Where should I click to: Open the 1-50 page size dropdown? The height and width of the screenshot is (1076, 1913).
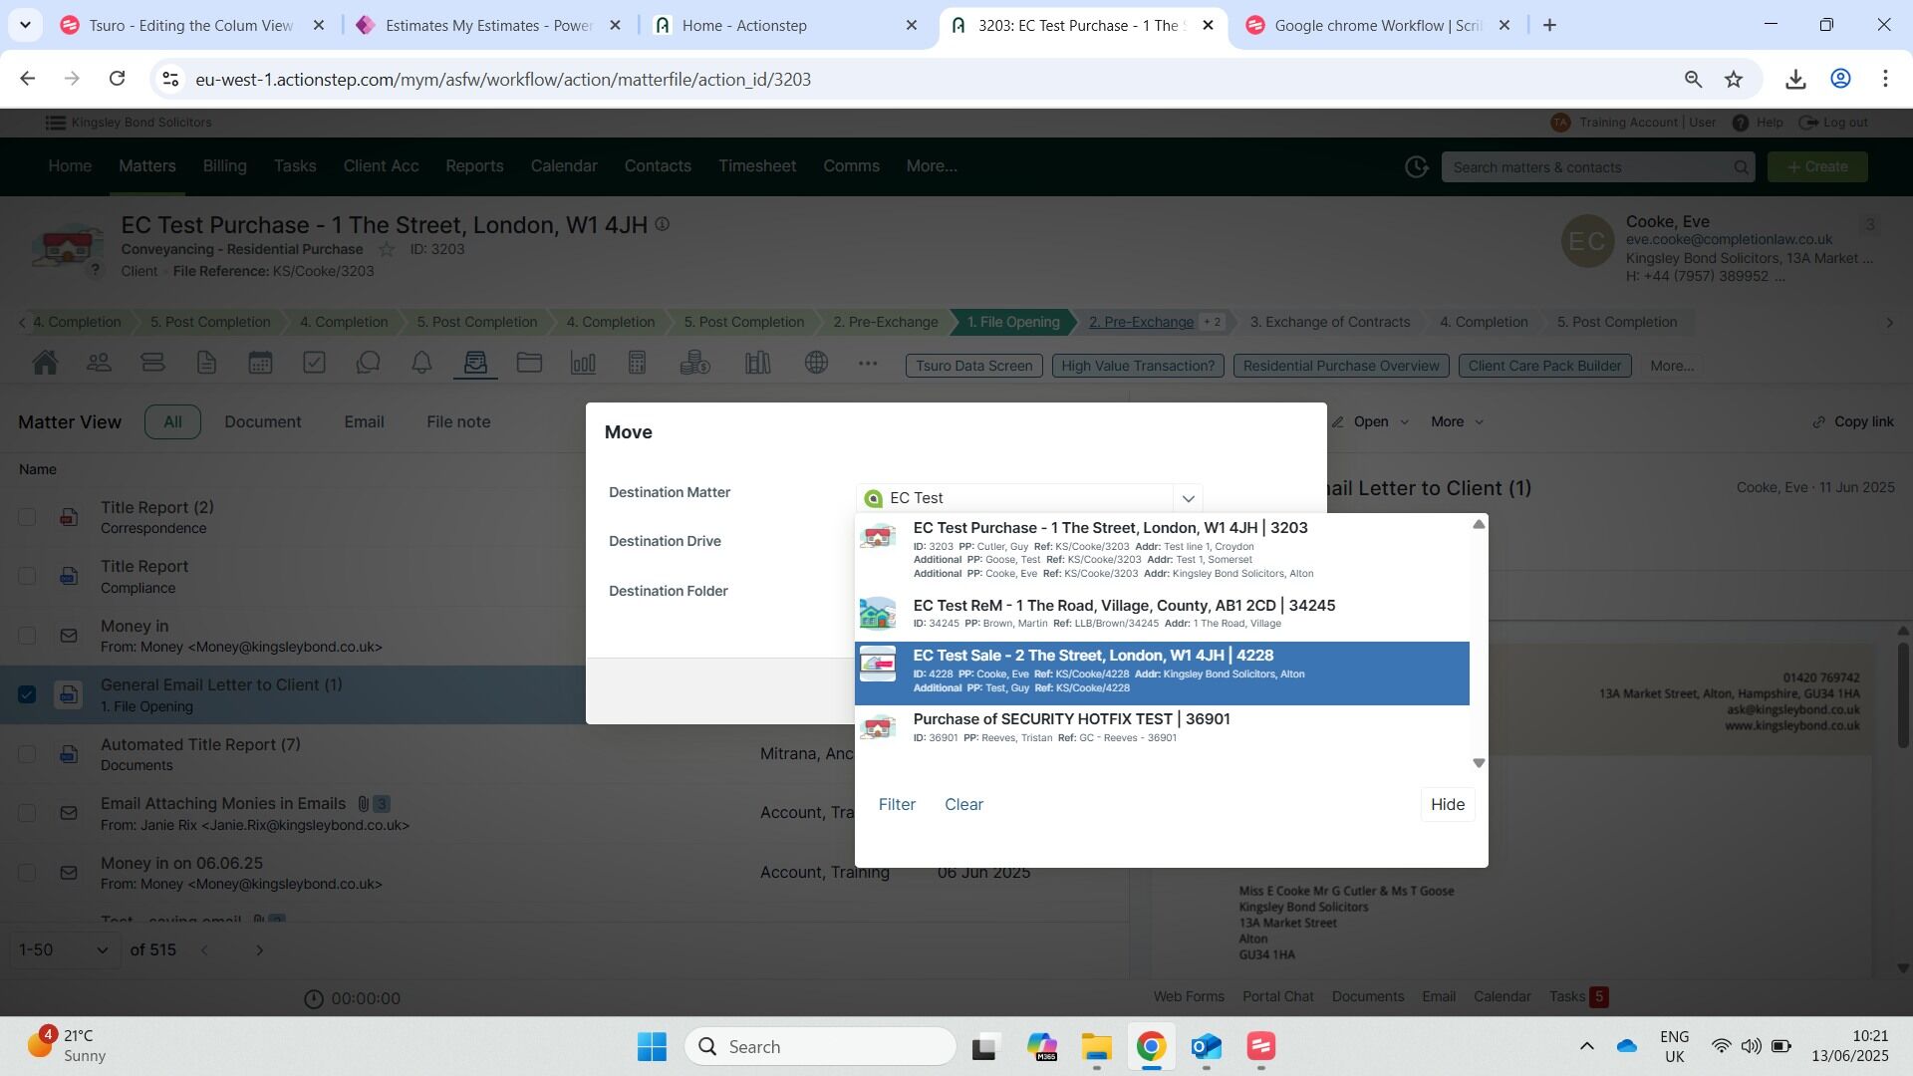(64, 950)
